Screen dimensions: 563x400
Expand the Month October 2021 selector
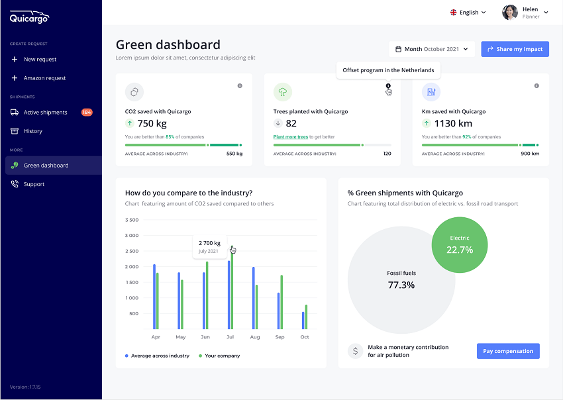tap(432, 49)
